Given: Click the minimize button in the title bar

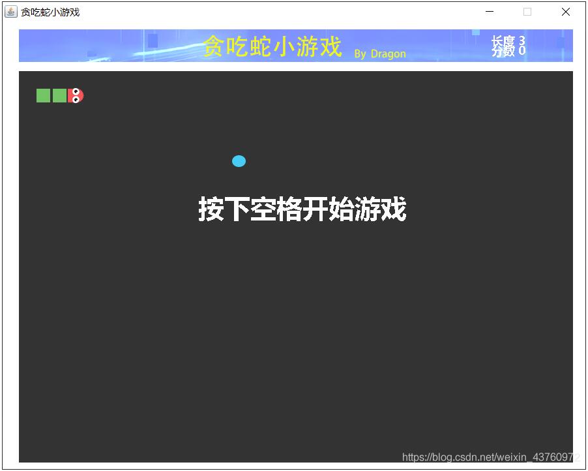Looking at the screenshot, I should [x=489, y=11].
